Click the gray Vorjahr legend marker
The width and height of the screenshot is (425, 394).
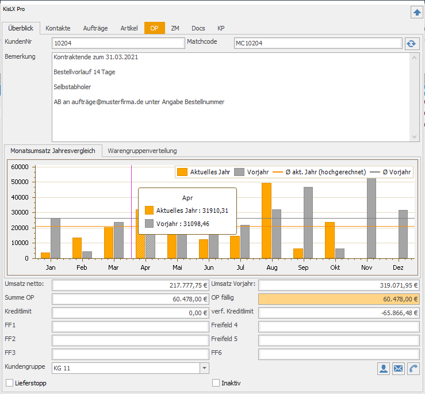[239, 172]
